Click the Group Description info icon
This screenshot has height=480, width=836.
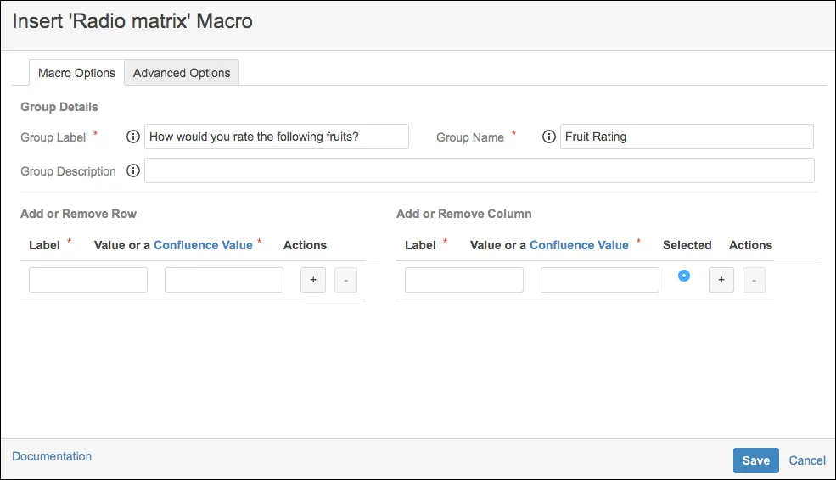click(x=132, y=170)
